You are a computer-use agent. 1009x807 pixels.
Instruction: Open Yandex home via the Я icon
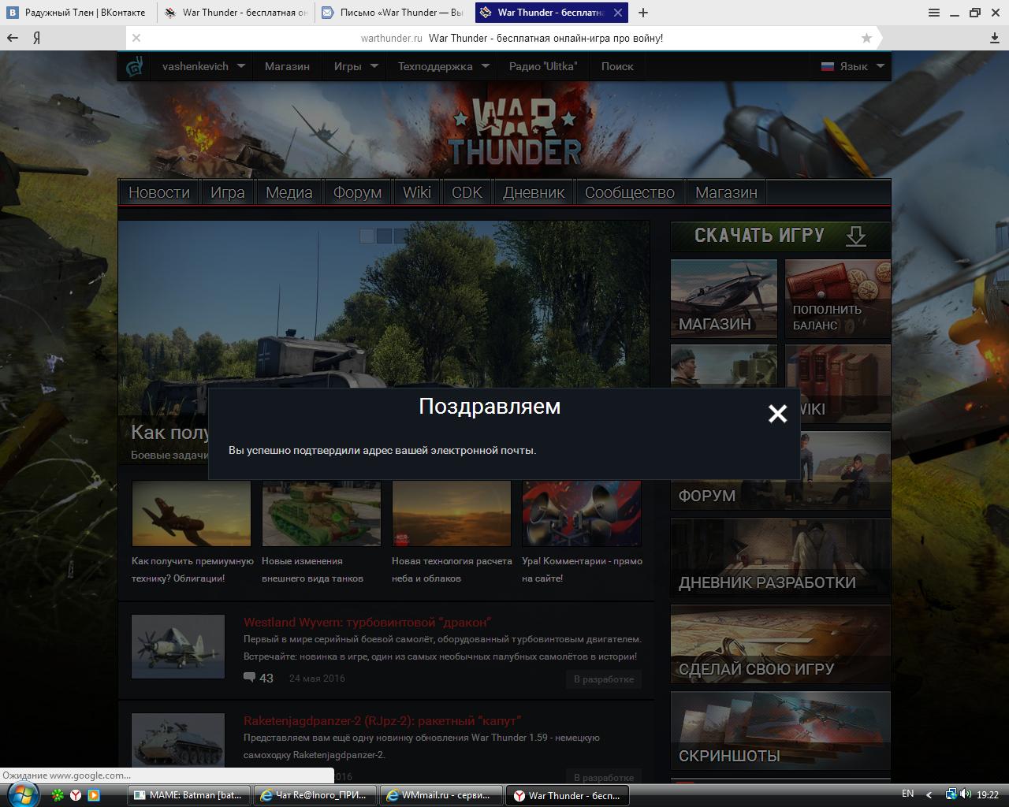[36, 38]
